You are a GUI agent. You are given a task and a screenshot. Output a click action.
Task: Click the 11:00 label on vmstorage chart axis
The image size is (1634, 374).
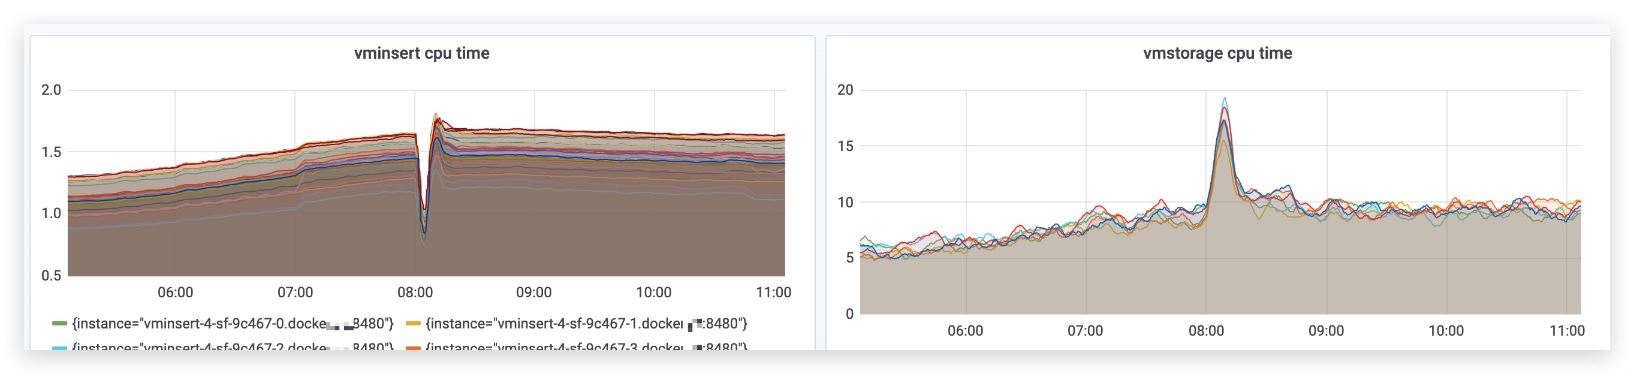click(1567, 330)
